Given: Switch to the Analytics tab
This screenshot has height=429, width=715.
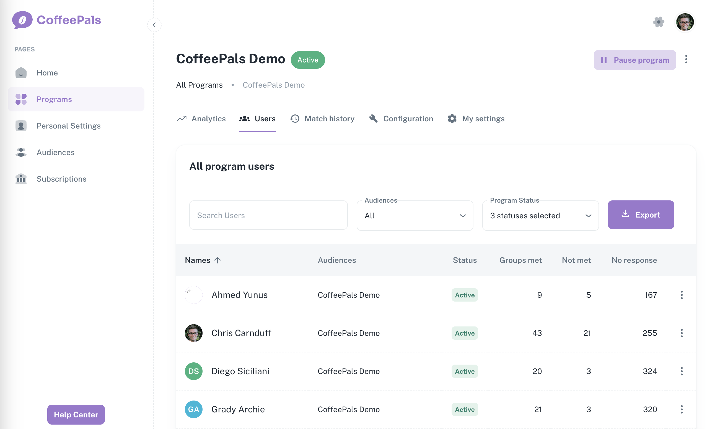Looking at the screenshot, I should [x=201, y=119].
